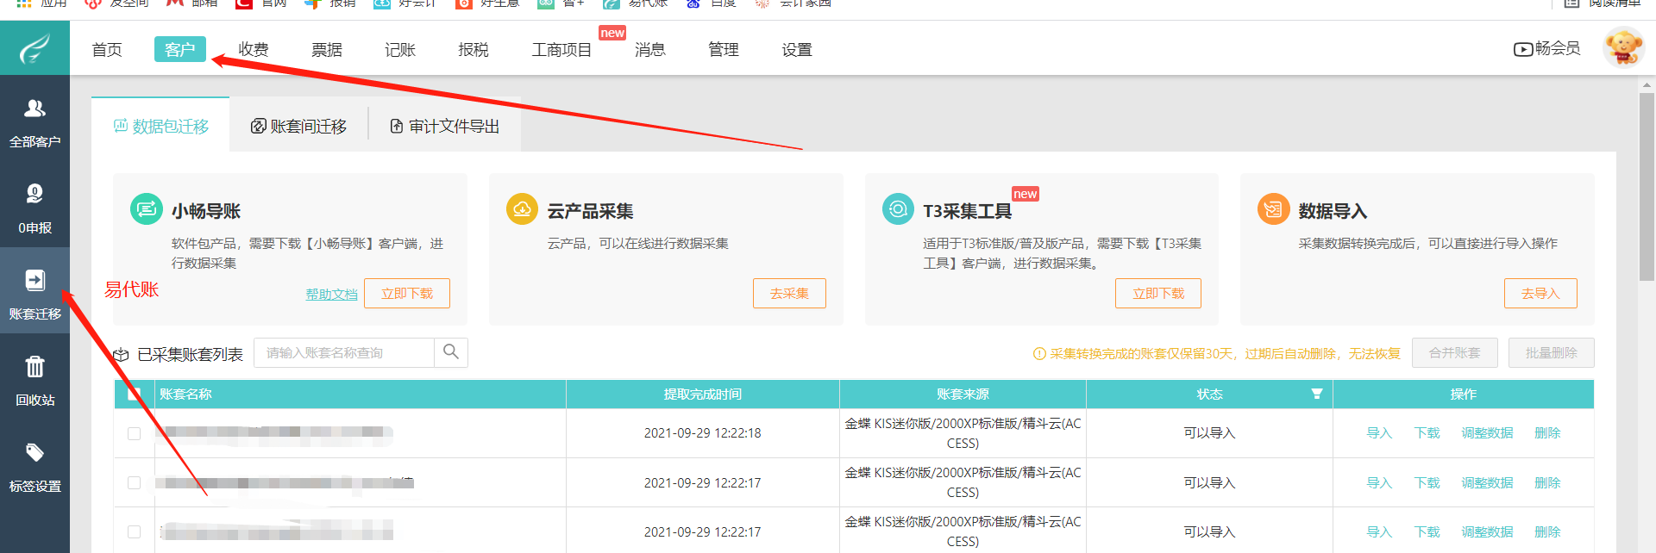Focus the 请输入账套名称查询 search field

coord(344,352)
